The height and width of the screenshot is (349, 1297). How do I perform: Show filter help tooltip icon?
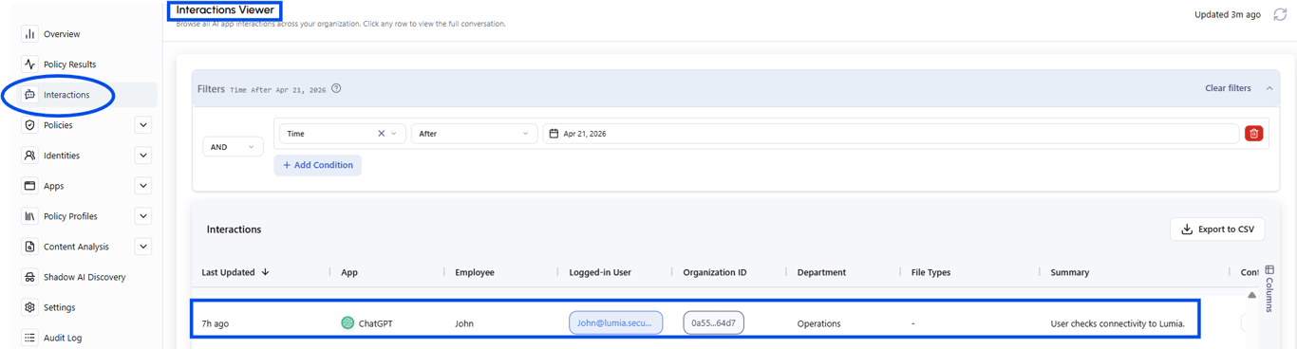[336, 88]
